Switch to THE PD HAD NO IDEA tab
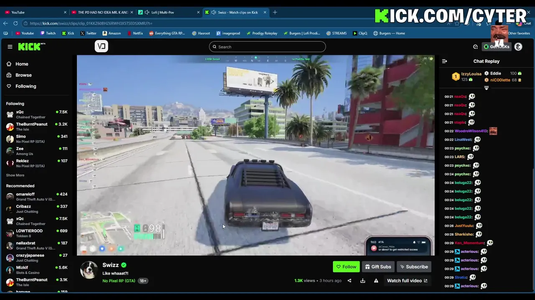 tap(102, 12)
